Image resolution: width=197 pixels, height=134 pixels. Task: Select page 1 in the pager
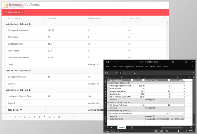(x=15, y=117)
